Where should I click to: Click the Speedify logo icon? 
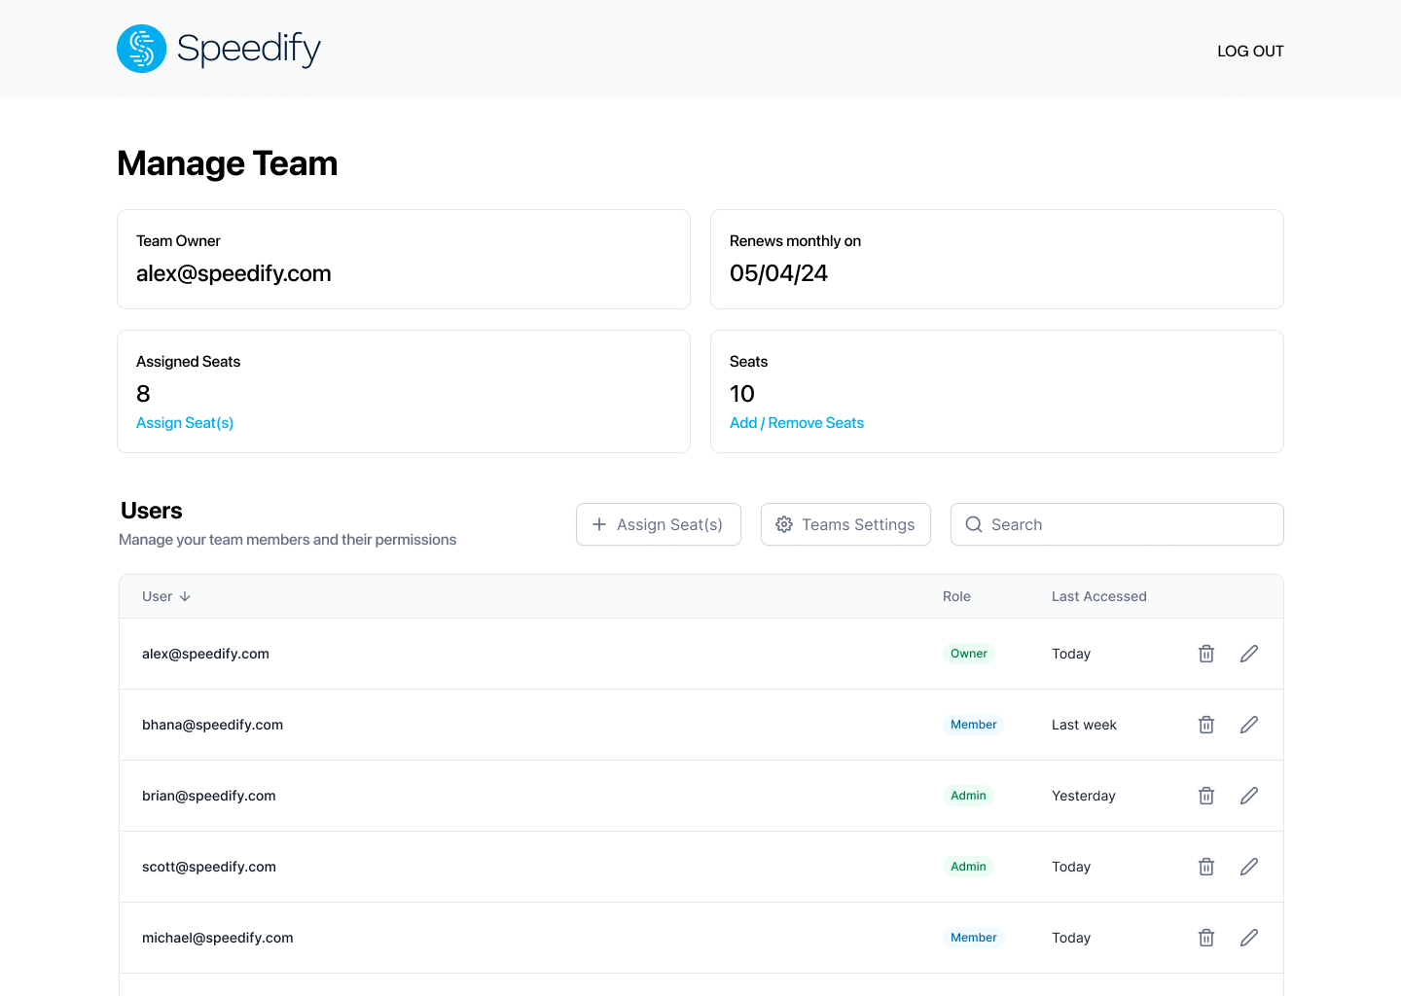pyautogui.click(x=142, y=49)
